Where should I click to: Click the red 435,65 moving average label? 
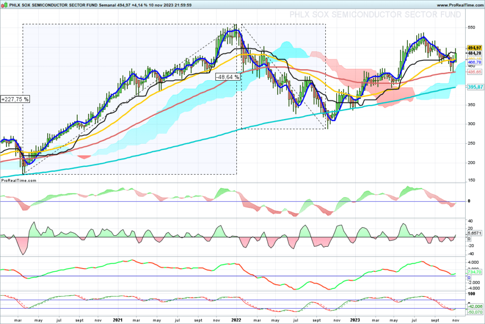(x=474, y=72)
